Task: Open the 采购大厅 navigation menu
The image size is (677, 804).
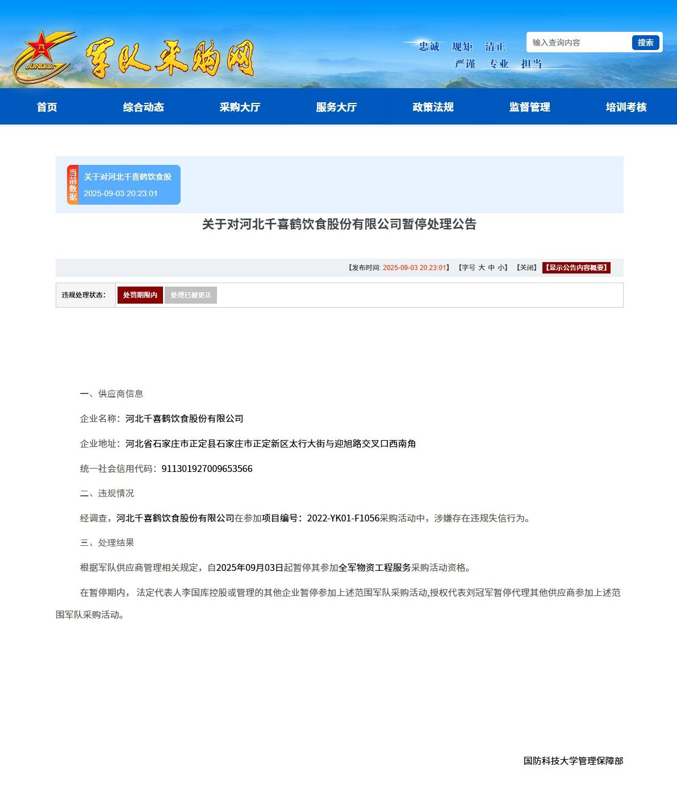Action: click(240, 107)
